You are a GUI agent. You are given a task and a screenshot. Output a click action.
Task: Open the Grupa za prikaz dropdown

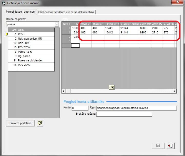(x=57, y=24)
